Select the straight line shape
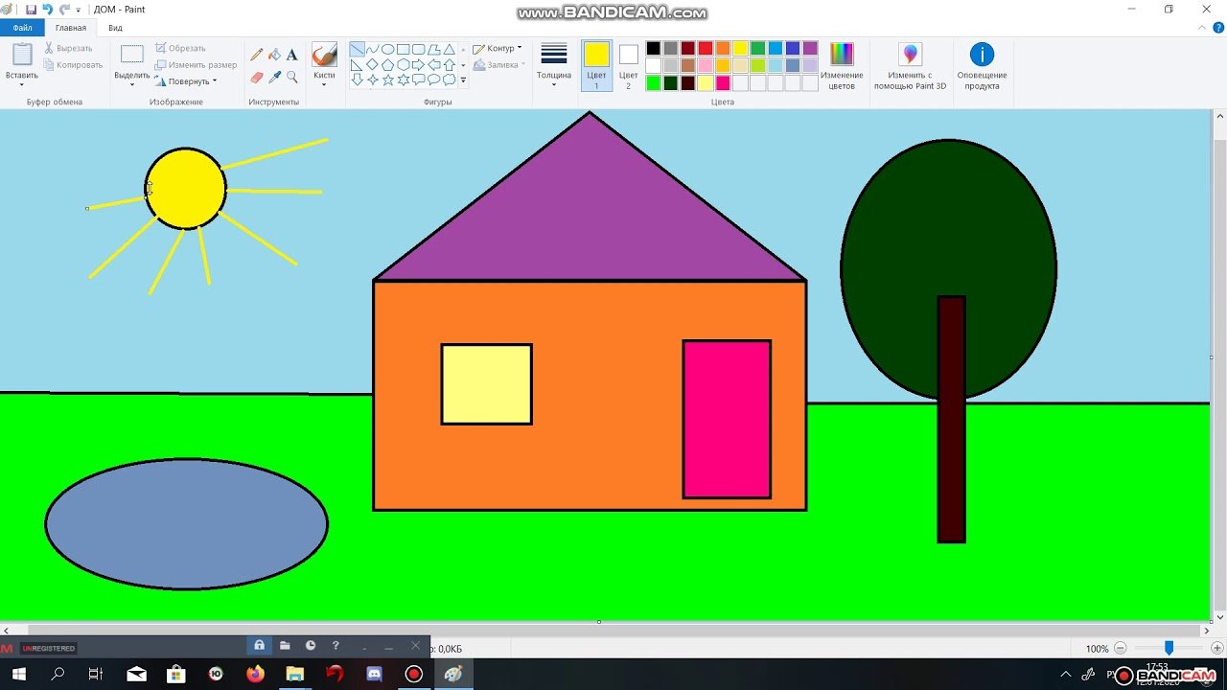1227x690 pixels. click(357, 50)
